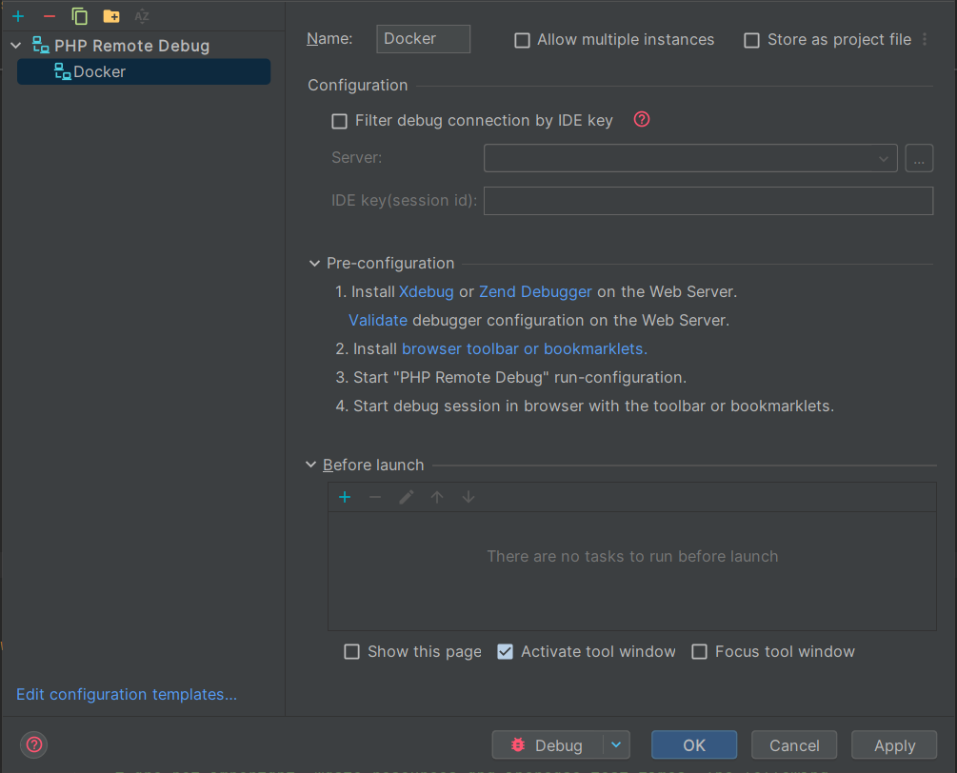Image resolution: width=957 pixels, height=773 pixels.
Task: Remove before launch task
Action: pyautogui.click(x=375, y=497)
